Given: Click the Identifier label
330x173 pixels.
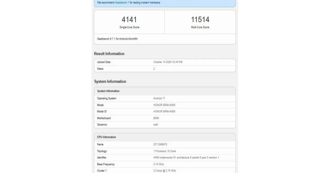Looking at the screenshot, I should pos(102,158).
